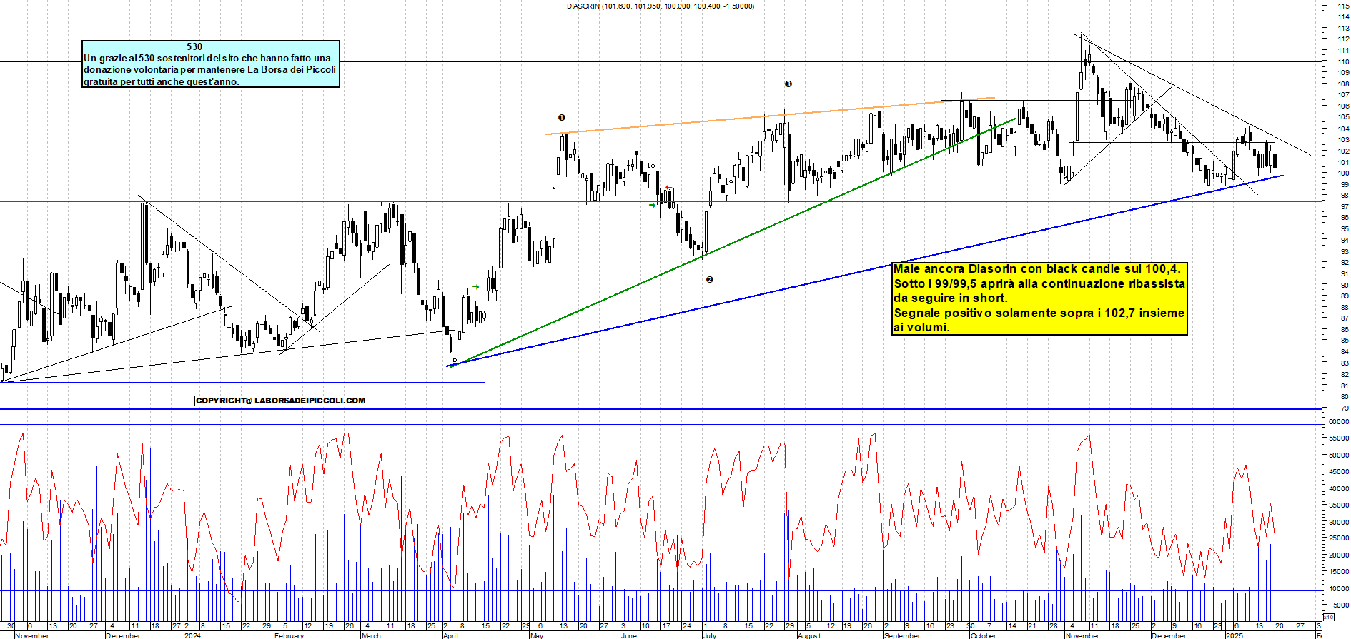Click the COPYRIGHT LABORSADEIPICCOLI.COM label

click(x=281, y=401)
